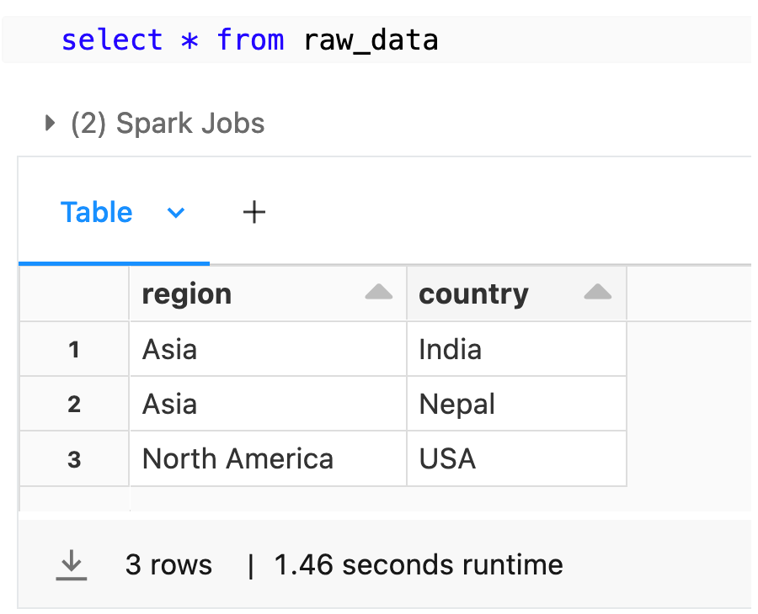Click the row number 1 cell
758x614 pixels.
pos(73,348)
